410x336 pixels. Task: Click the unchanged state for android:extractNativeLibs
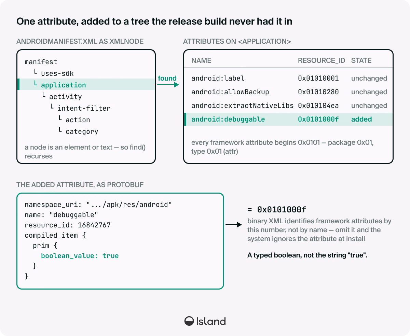click(369, 106)
